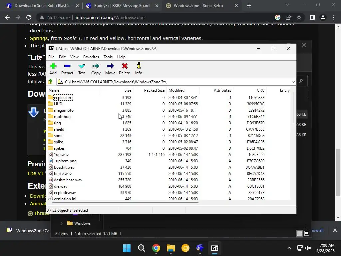Bookmark this page with the star
Image resolution: width=341 pixels, height=256 pixels.
[299, 17]
